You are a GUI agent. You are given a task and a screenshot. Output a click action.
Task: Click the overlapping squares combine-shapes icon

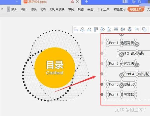click(x=144, y=29)
